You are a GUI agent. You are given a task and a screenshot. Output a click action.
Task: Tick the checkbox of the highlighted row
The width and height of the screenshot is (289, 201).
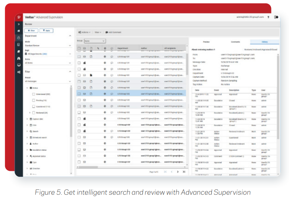pyautogui.click(x=79, y=94)
